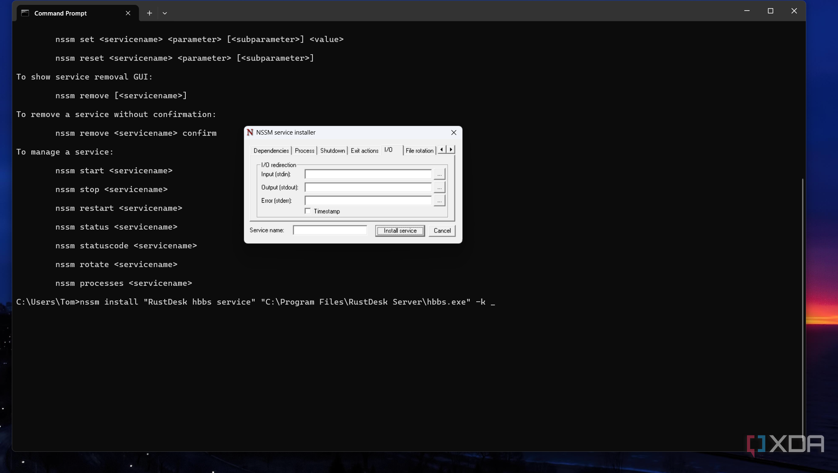The height and width of the screenshot is (473, 838).
Task: Open the Shutdown tab
Action: 332,151
